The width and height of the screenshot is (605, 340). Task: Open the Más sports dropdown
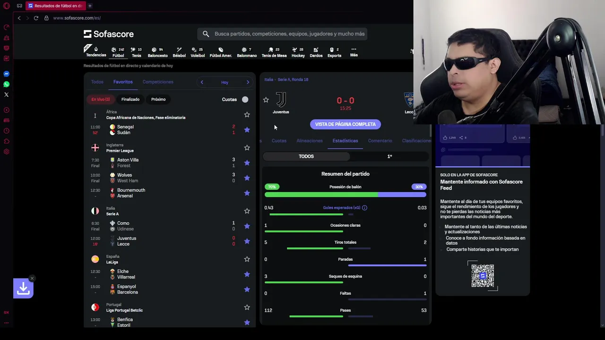coord(354,52)
